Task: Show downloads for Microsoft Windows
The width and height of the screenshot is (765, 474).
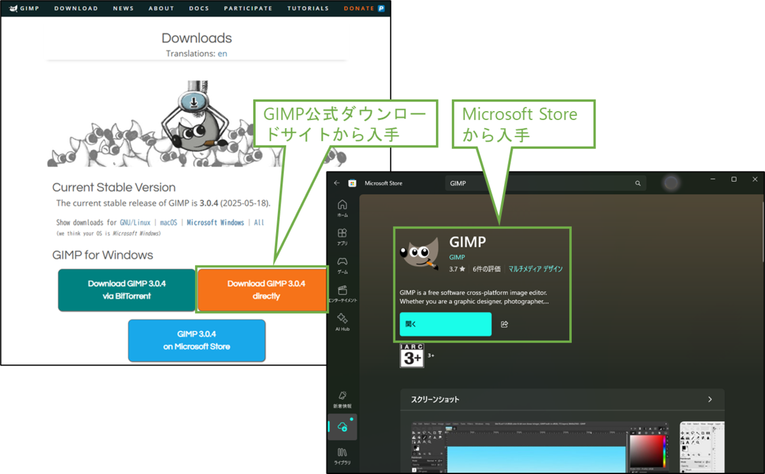Action: click(215, 223)
